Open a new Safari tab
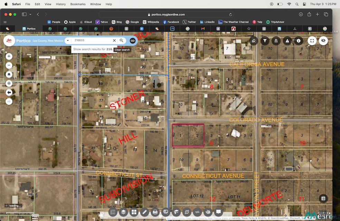 318,14
